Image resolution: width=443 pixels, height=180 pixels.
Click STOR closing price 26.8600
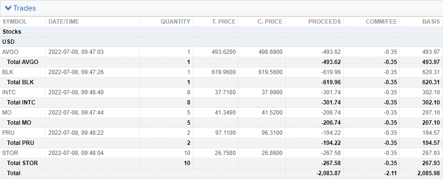tap(272, 153)
